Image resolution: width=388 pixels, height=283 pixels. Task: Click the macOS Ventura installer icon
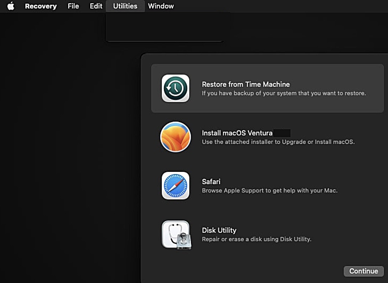(175, 137)
